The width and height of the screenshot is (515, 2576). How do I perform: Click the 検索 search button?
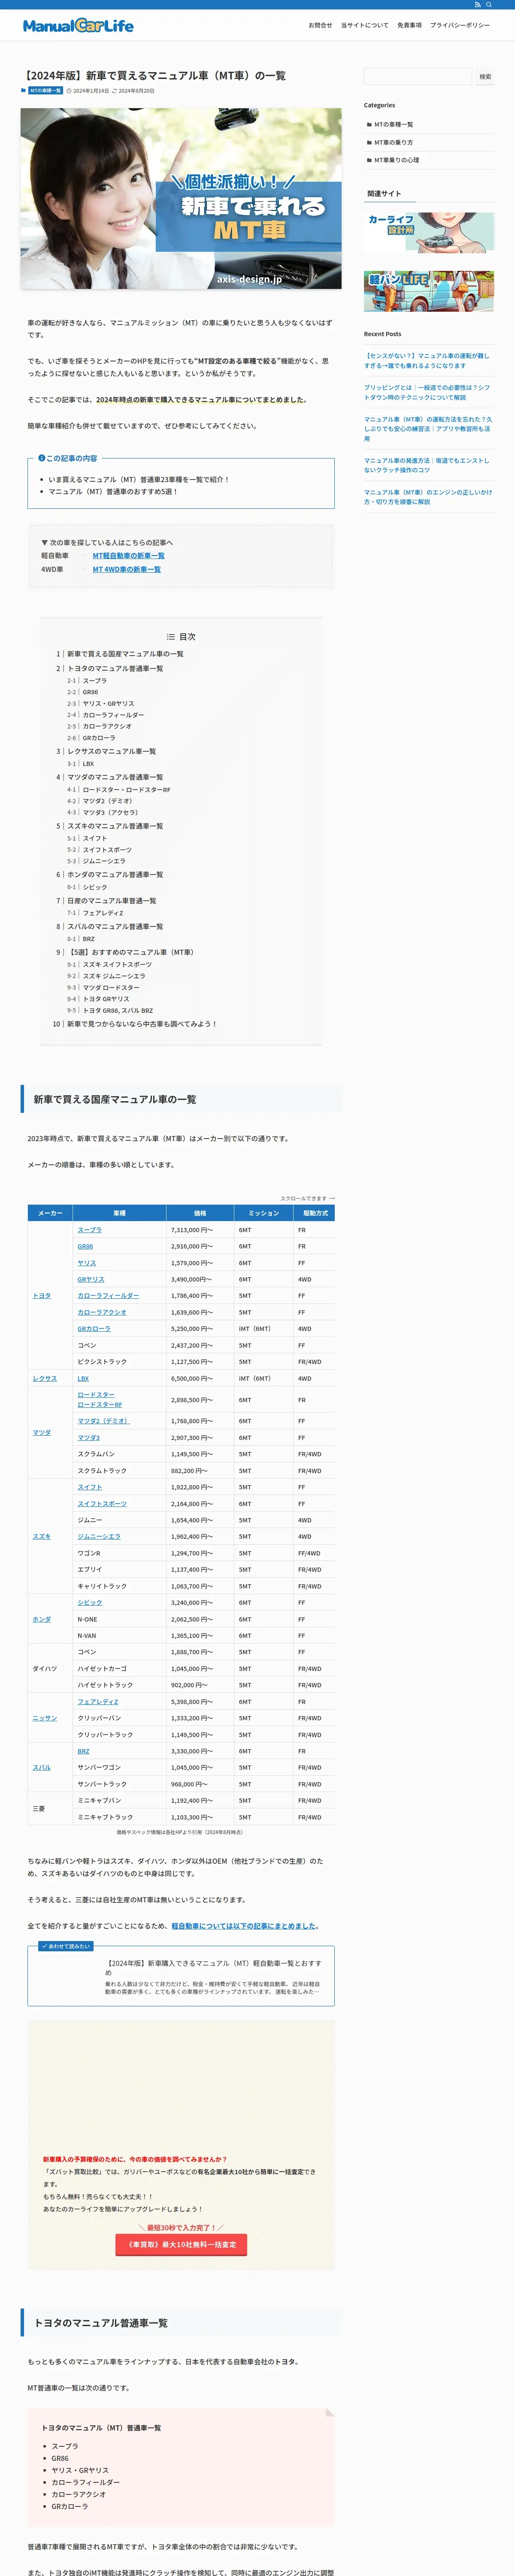point(485,76)
